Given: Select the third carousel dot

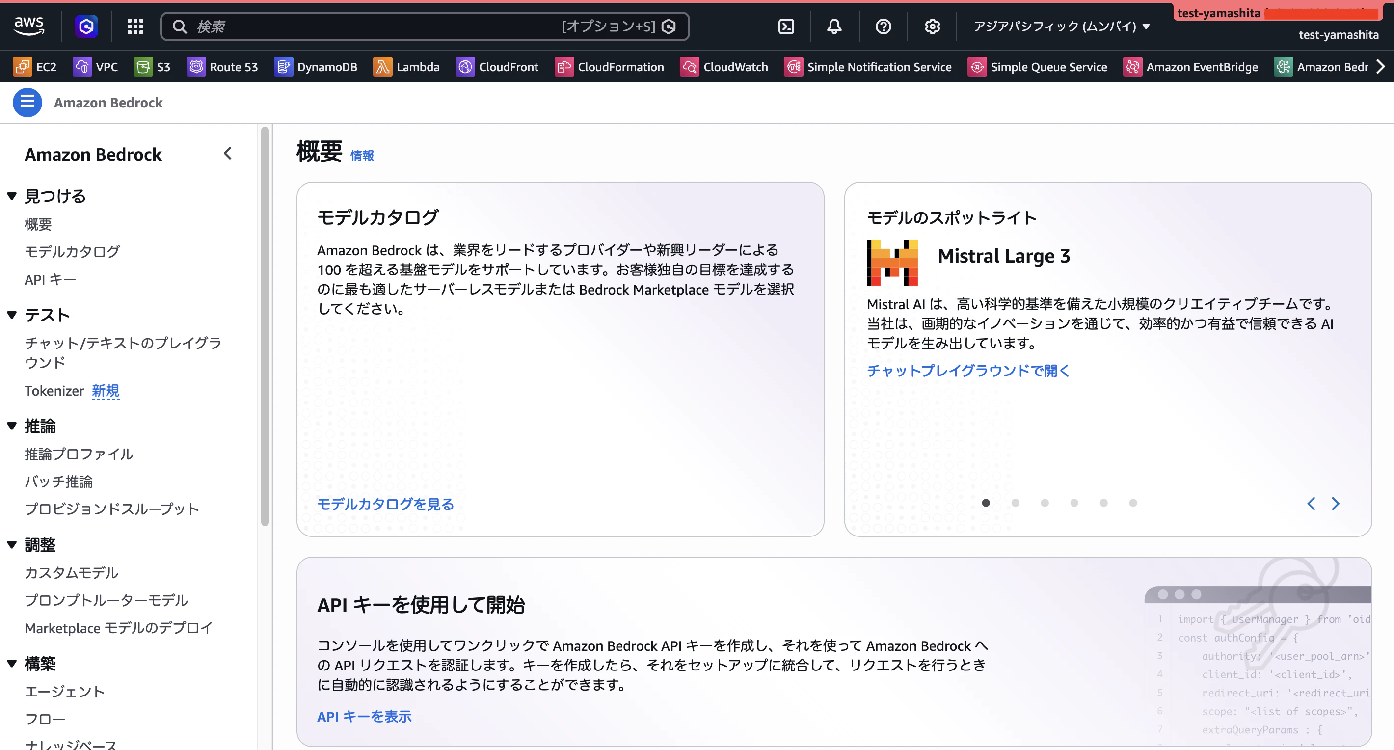Looking at the screenshot, I should click(x=1045, y=503).
